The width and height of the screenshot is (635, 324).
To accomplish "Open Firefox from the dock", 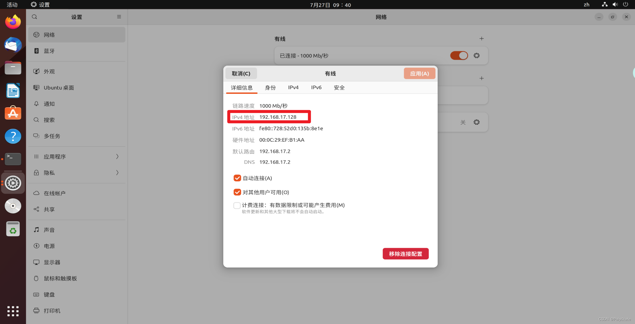I will [x=13, y=22].
